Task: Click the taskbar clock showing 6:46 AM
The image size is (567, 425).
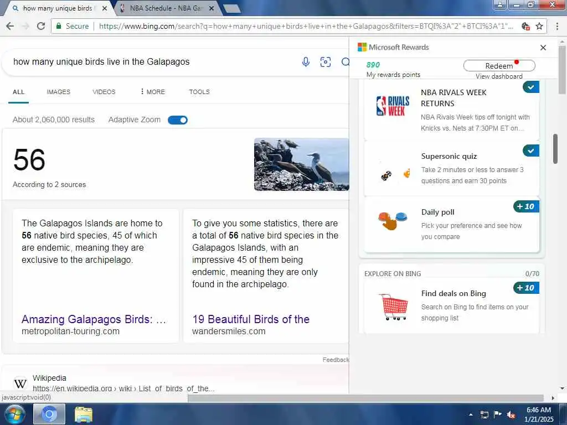Action: 539,414
